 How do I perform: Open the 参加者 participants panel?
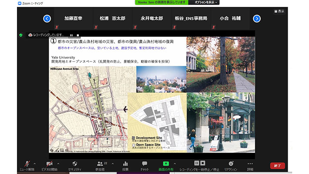pos(101,166)
